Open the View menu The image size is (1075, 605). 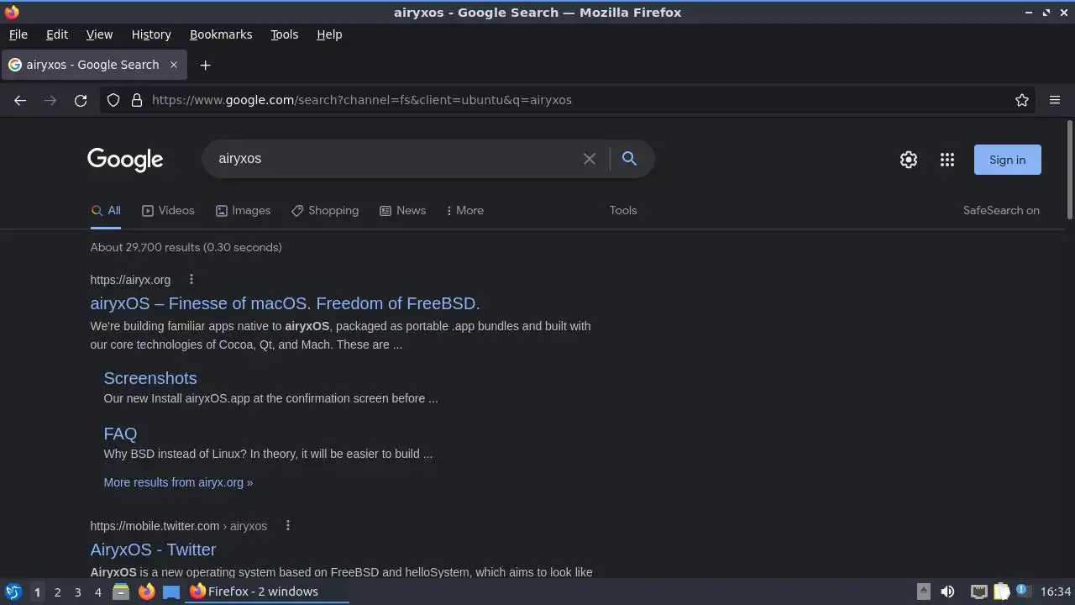99,34
